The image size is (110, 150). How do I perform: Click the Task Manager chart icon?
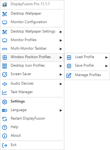tap(5, 92)
